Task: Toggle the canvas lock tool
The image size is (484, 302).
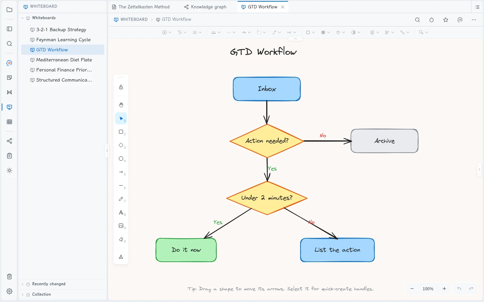Action: [121, 87]
